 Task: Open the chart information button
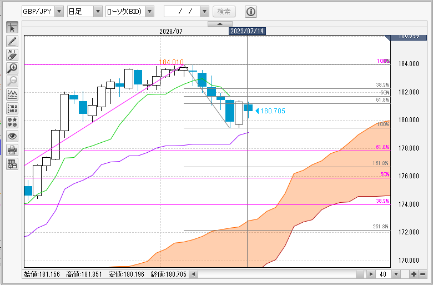click(251, 12)
